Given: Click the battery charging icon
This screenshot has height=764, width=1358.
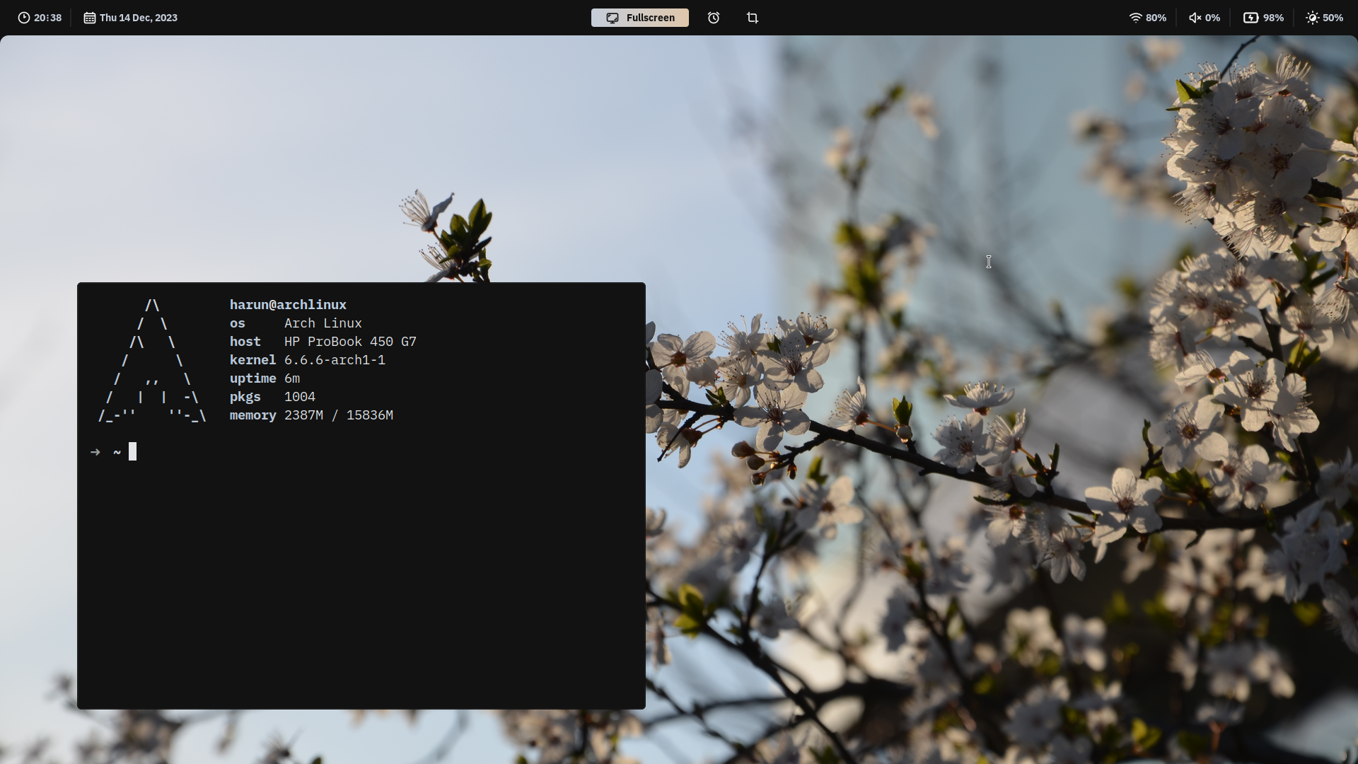Looking at the screenshot, I should [1250, 18].
